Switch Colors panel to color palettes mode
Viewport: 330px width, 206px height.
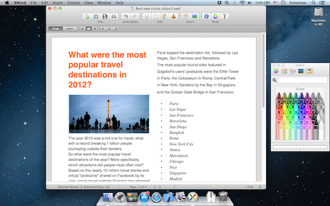click(293, 71)
